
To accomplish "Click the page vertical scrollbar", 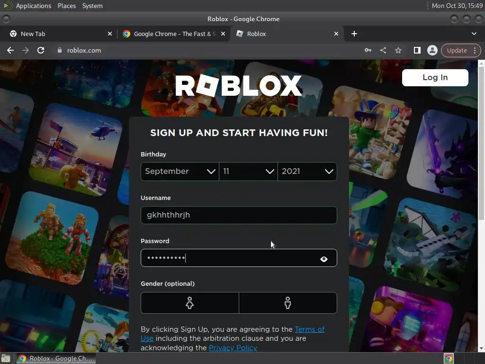I will click(481, 142).
